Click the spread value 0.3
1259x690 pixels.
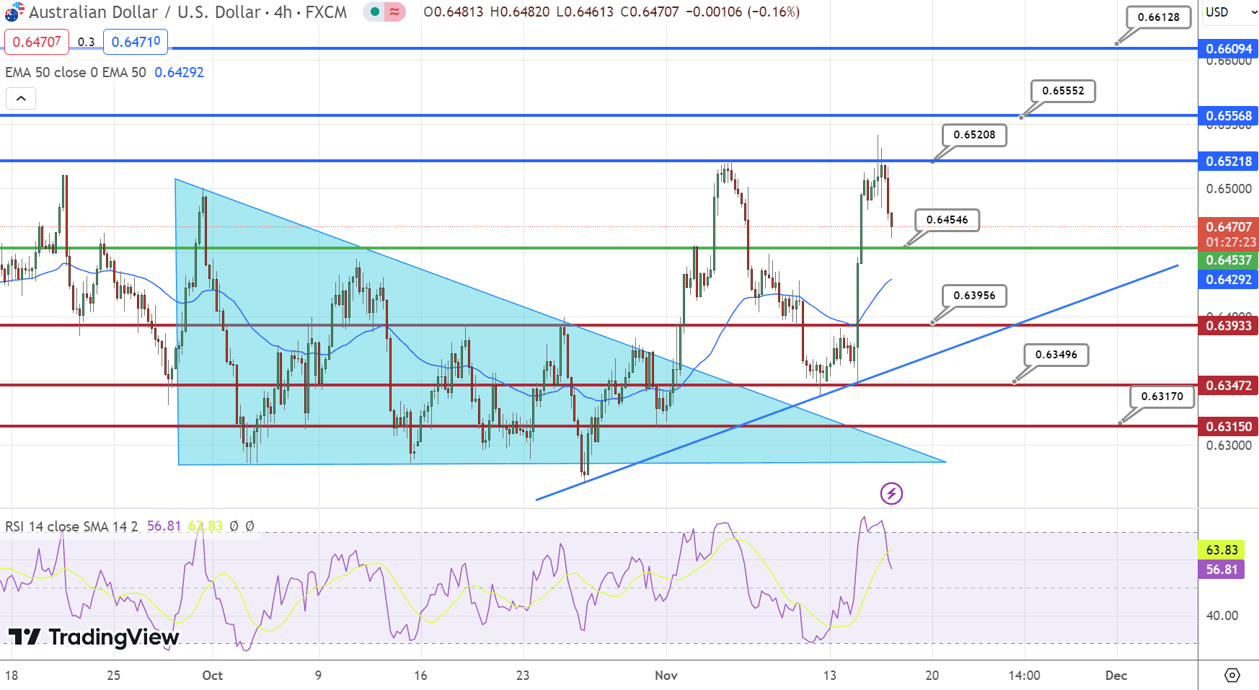[87, 42]
